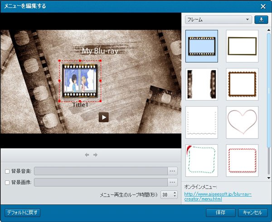Decrease loop time with down stepper arrow
The height and width of the screenshot is (222, 272).
175,197
